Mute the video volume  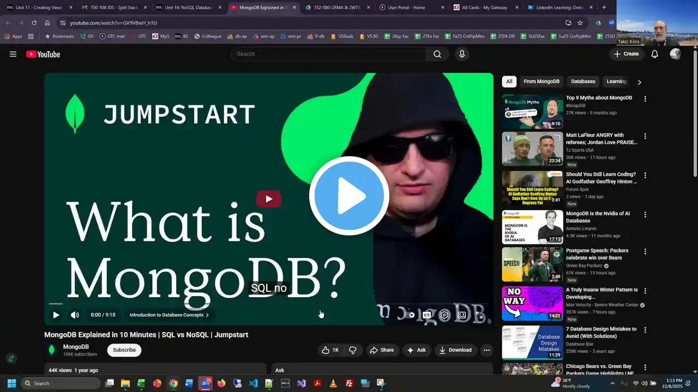coord(75,315)
